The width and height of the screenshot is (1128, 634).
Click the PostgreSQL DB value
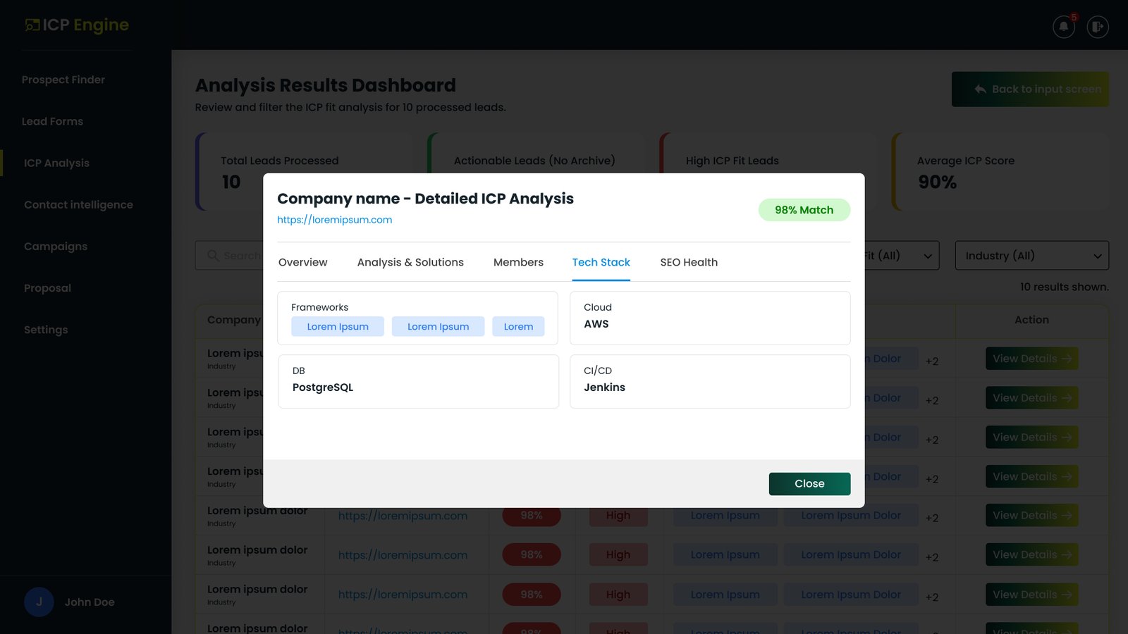tap(323, 387)
